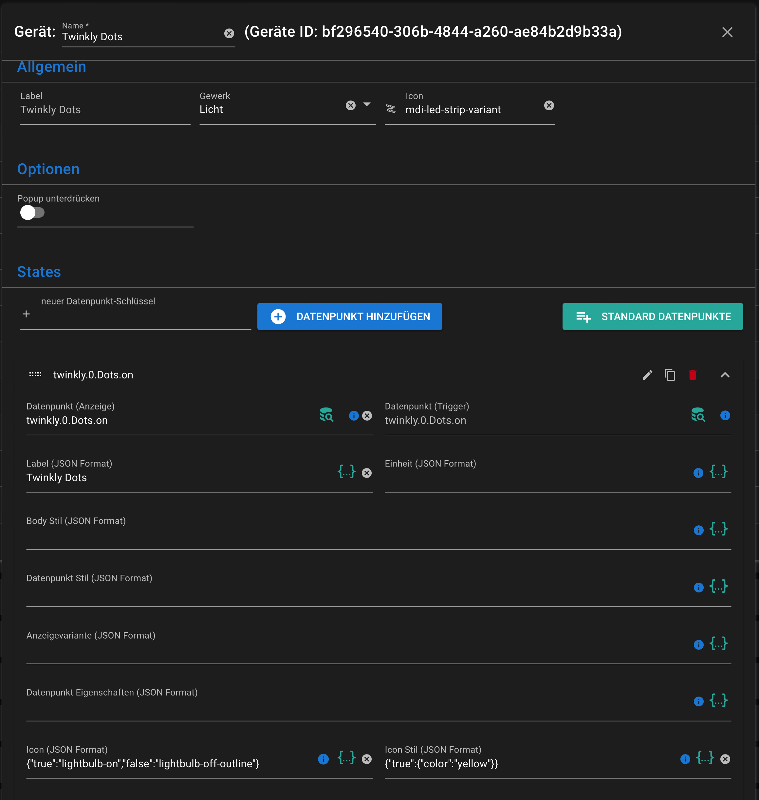Close the Gerät dialog

tap(727, 32)
